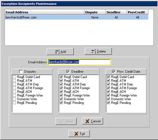Check RegE ACH under Disputes

[x=14, y=92]
